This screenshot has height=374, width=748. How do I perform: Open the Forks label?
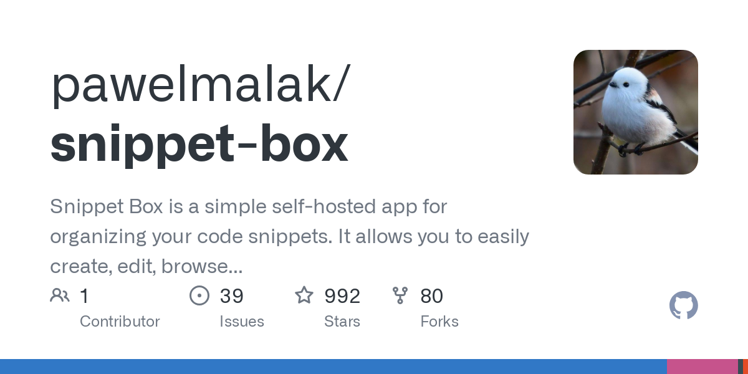pos(439,322)
